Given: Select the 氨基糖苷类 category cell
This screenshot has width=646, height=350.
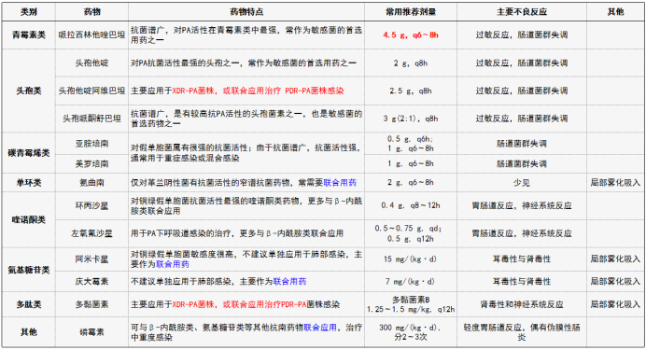Looking at the screenshot, I should click(29, 270).
